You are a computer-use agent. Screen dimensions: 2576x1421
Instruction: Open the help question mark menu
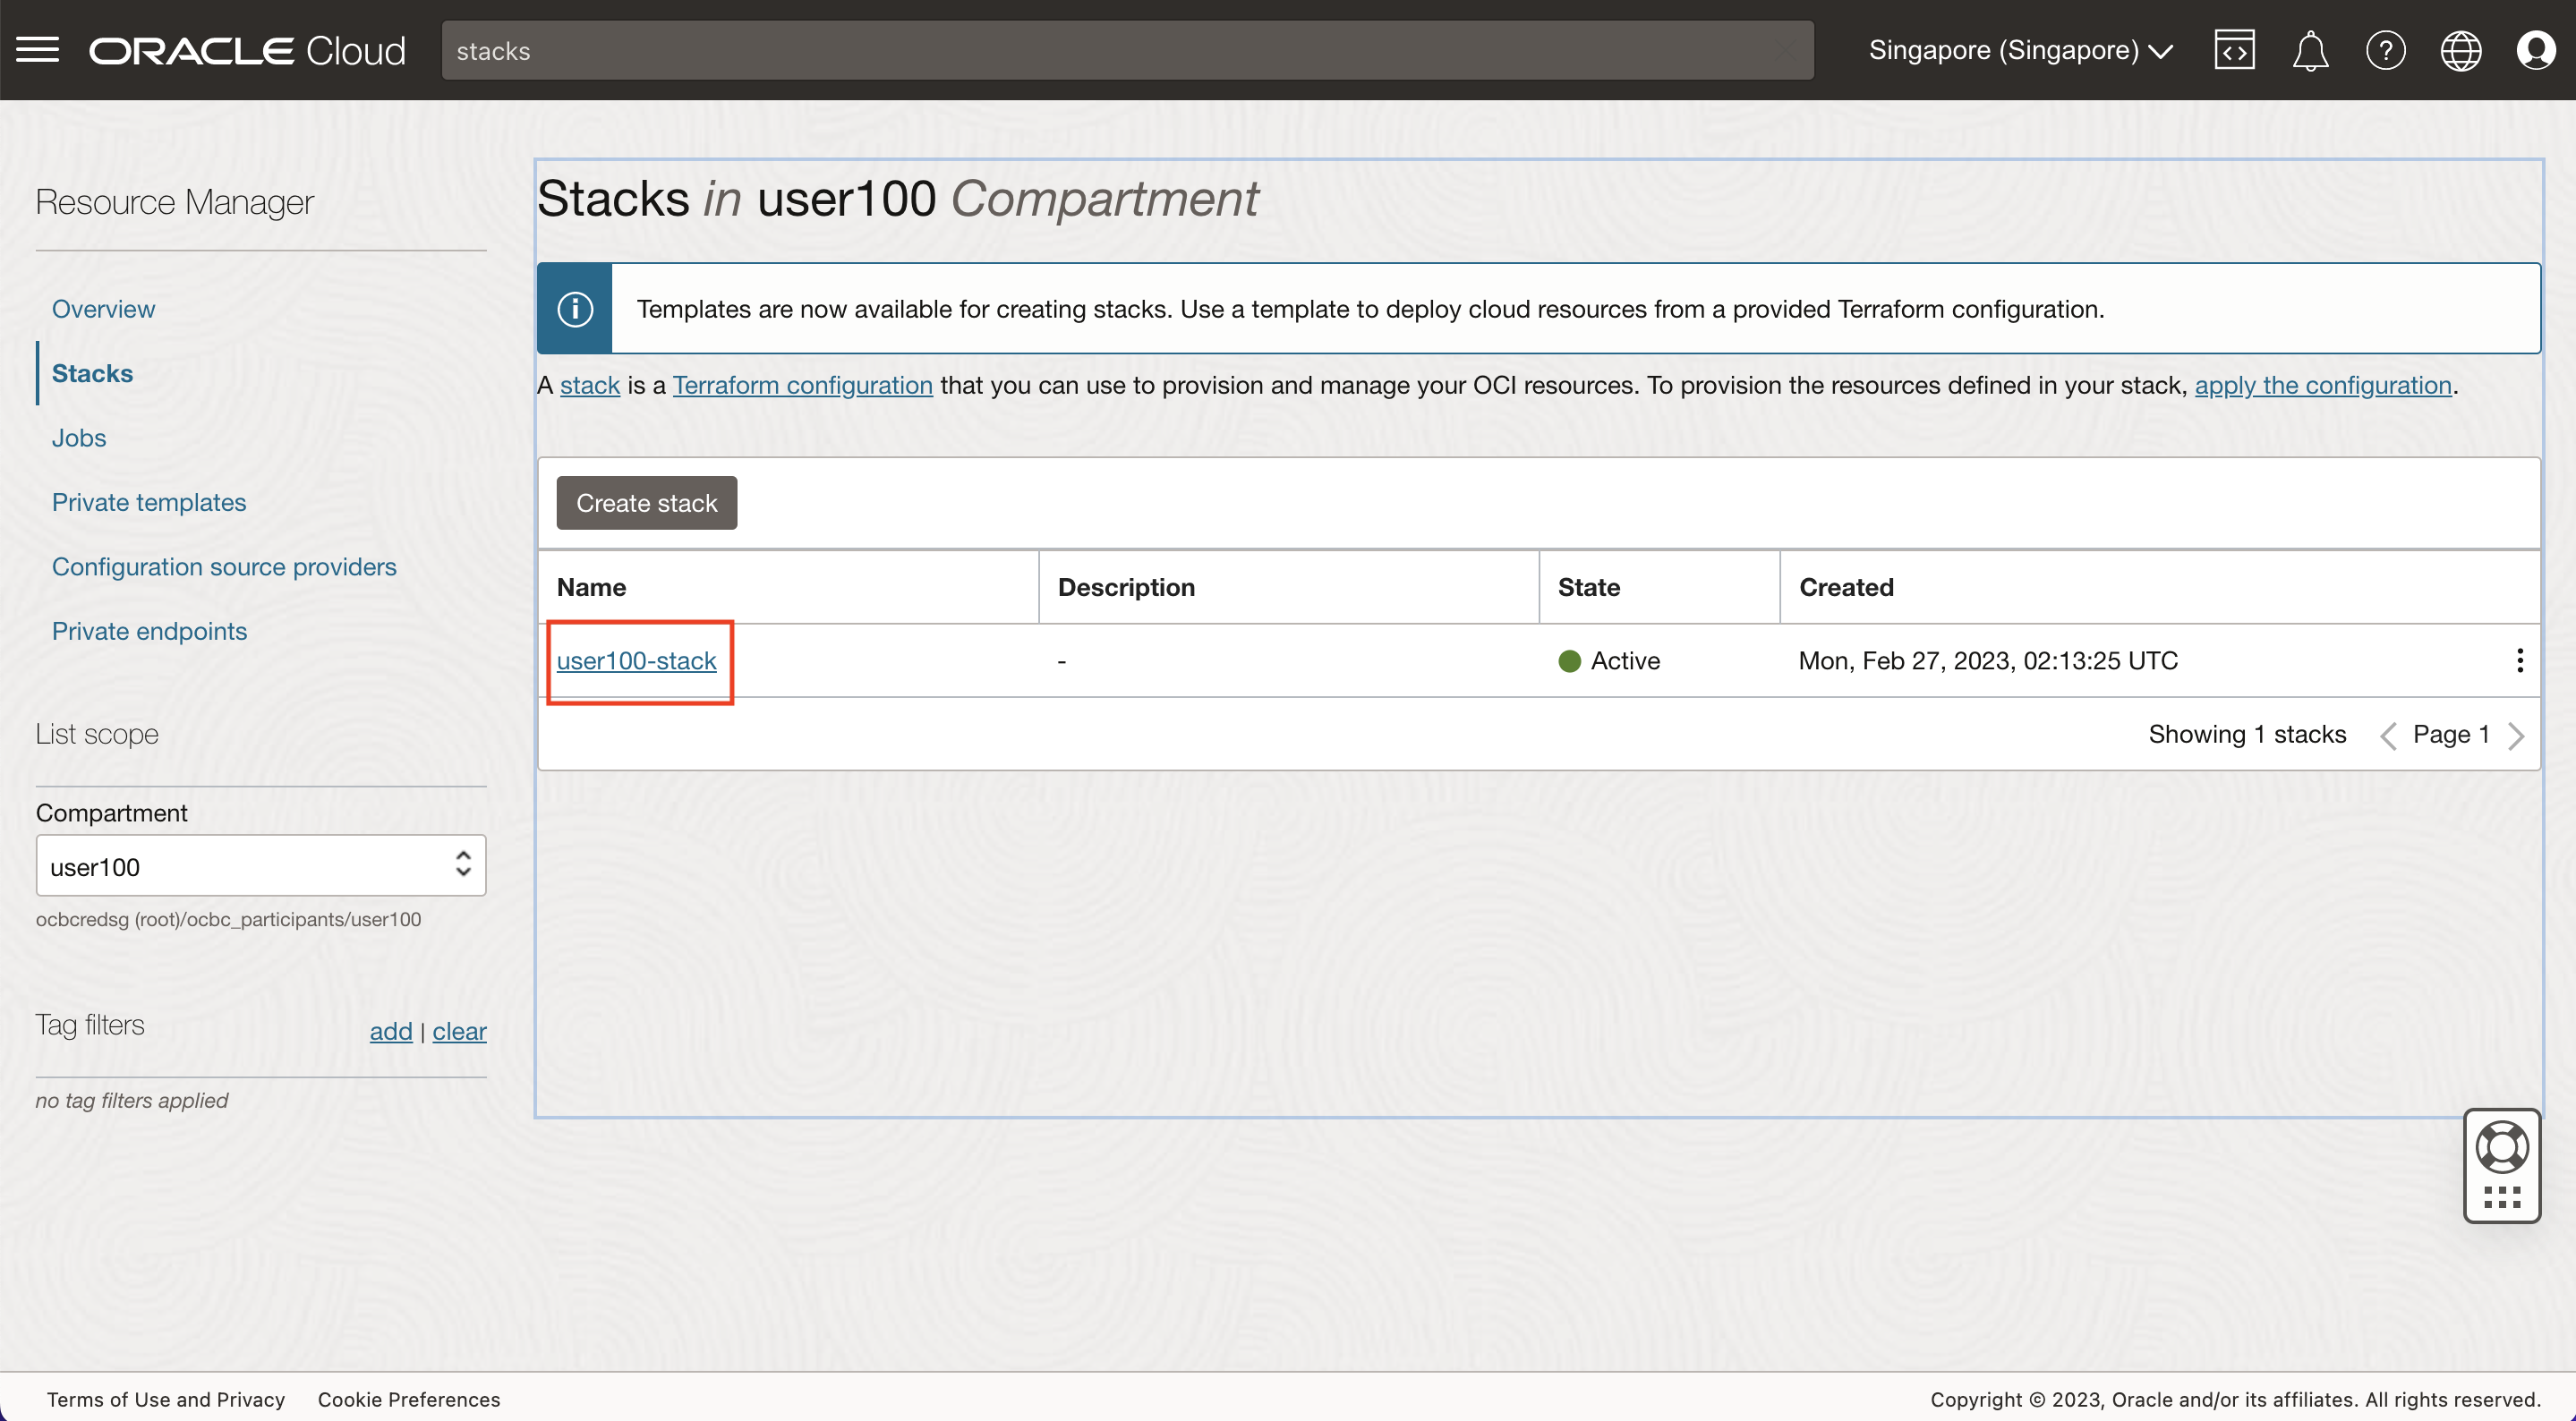click(2385, 50)
